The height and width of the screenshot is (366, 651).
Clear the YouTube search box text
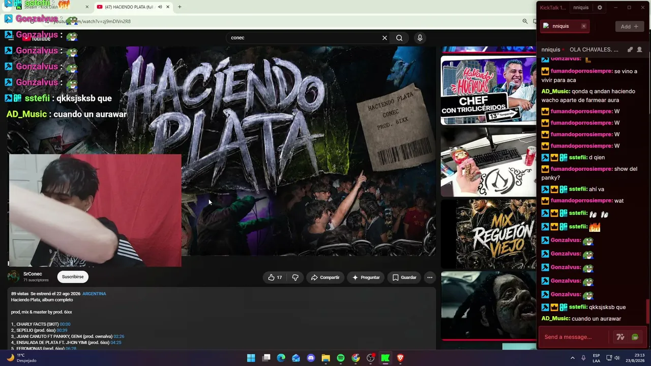(384, 38)
